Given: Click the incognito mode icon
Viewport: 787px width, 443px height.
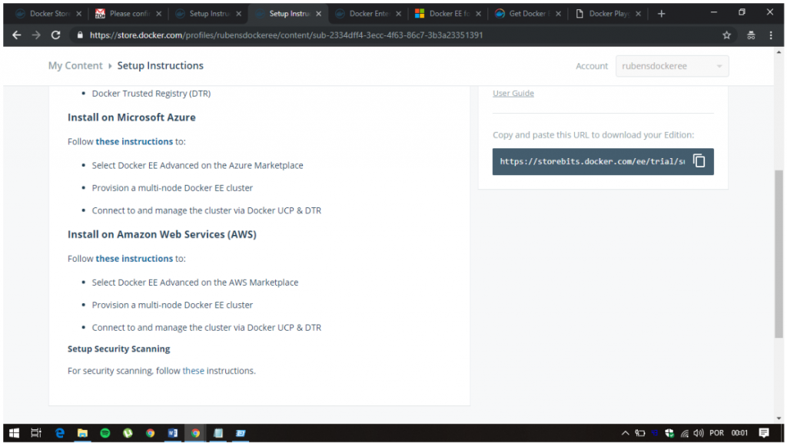Looking at the screenshot, I should (750, 35).
